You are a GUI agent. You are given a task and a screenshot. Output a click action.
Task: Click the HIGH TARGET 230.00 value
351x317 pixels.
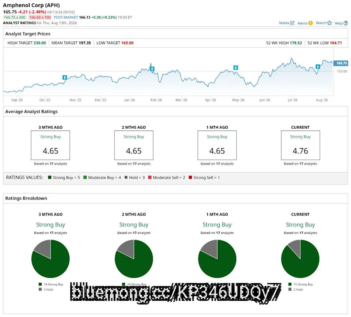click(x=39, y=43)
